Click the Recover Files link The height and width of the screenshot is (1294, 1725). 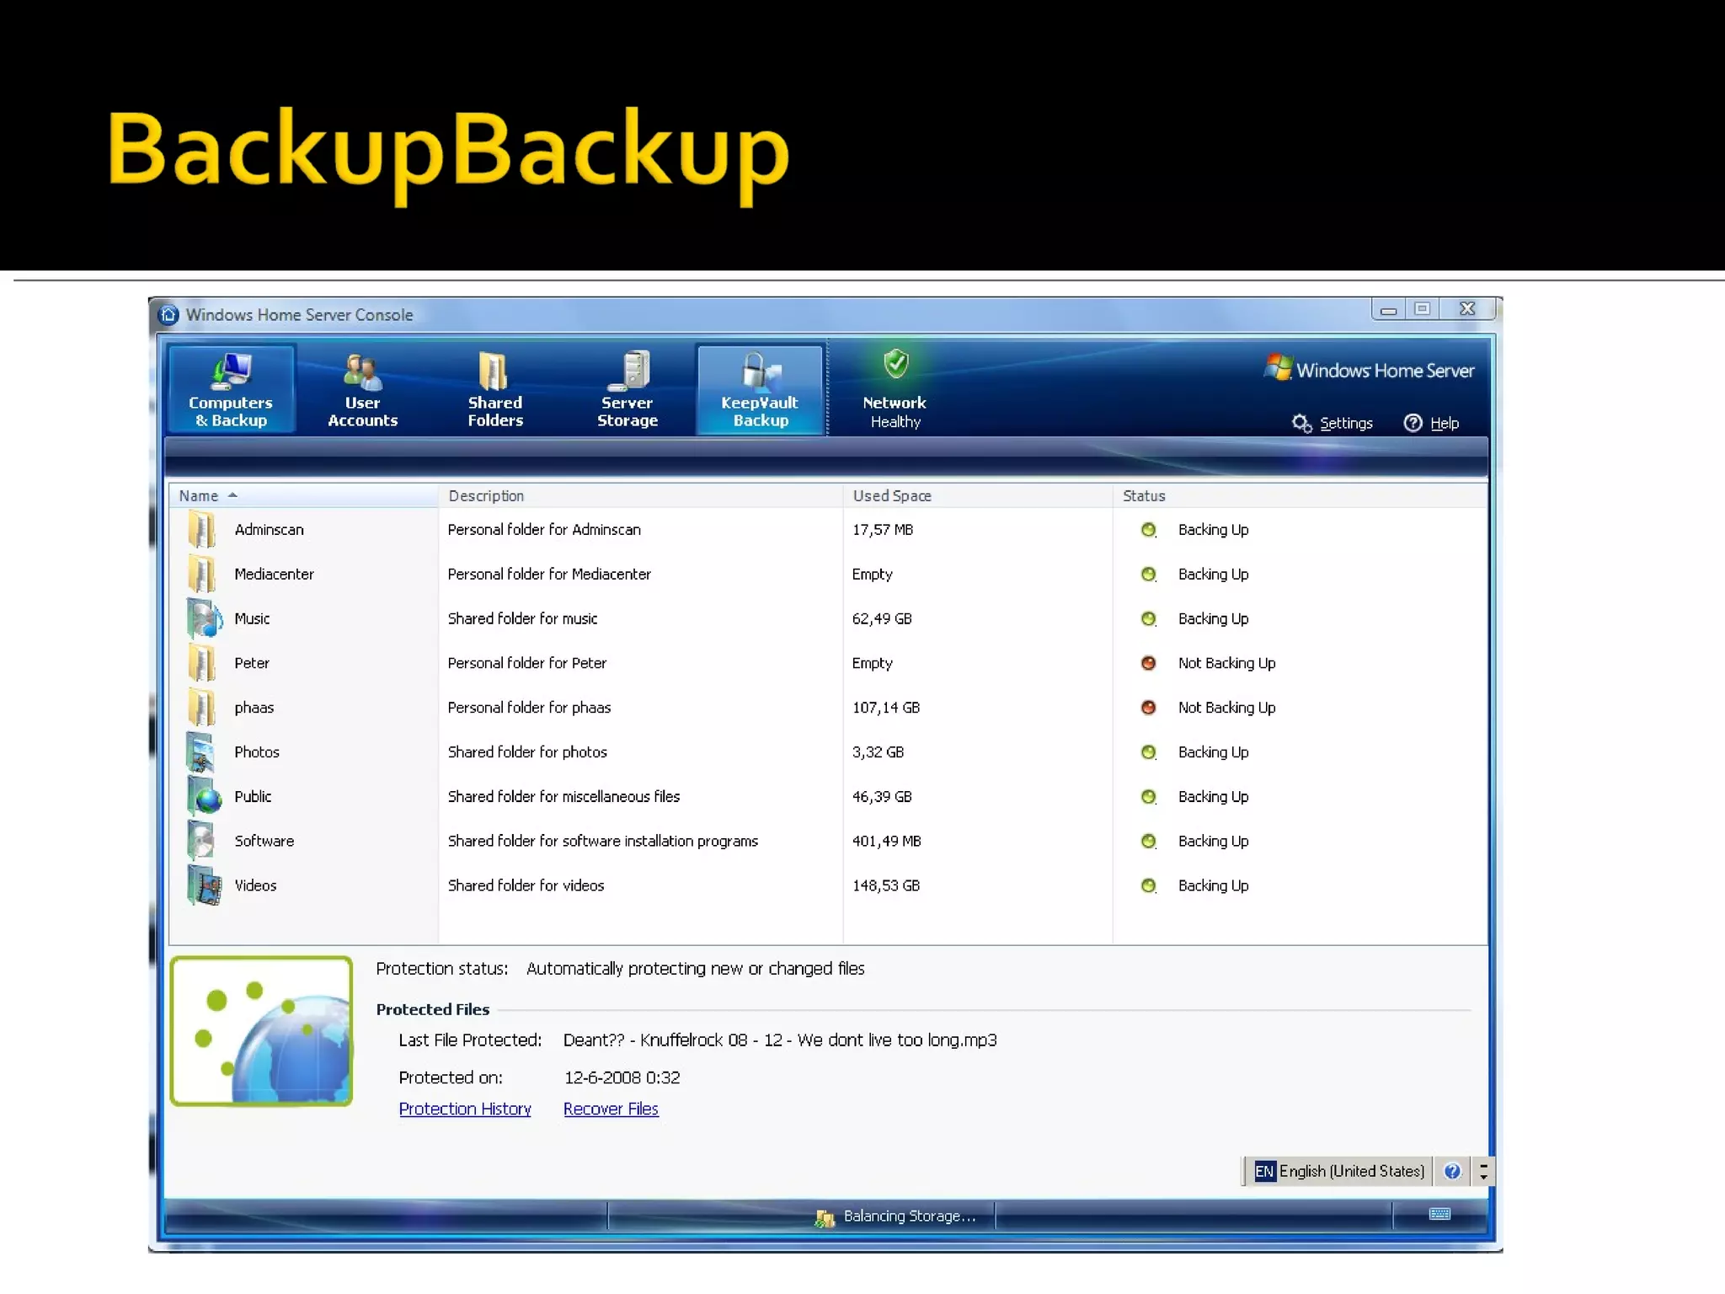[611, 1109]
